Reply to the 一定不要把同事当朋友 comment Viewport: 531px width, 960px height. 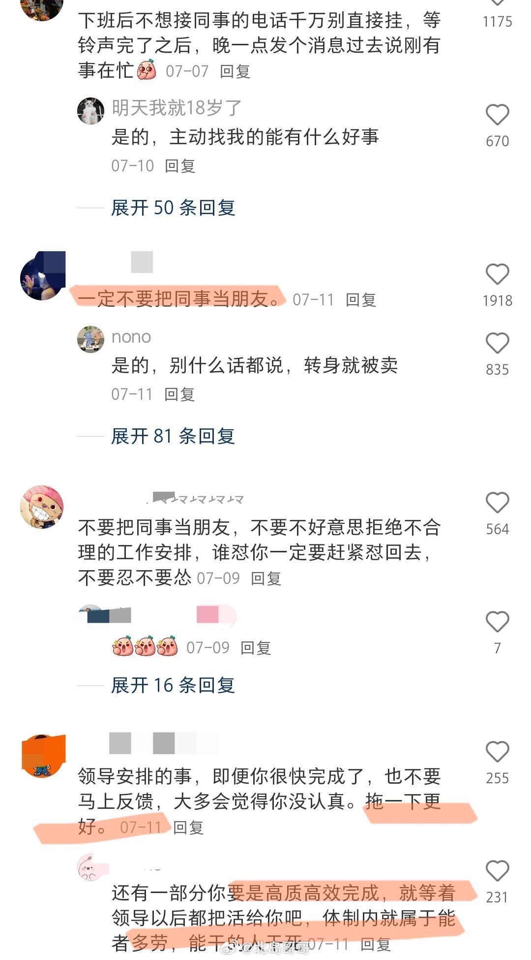pyautogui.click(x=361, y=300)
